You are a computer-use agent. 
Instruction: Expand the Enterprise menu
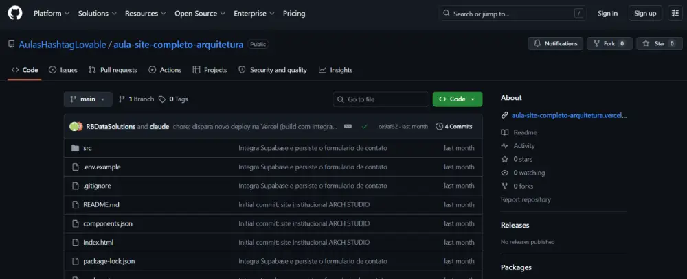point(254,14)
